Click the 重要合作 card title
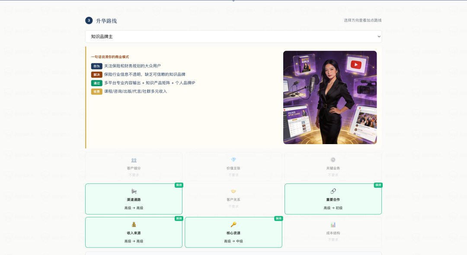This screenshot has height=255, width=467. (333, 200)
